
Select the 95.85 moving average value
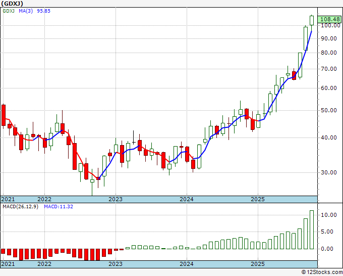(43, 11)
